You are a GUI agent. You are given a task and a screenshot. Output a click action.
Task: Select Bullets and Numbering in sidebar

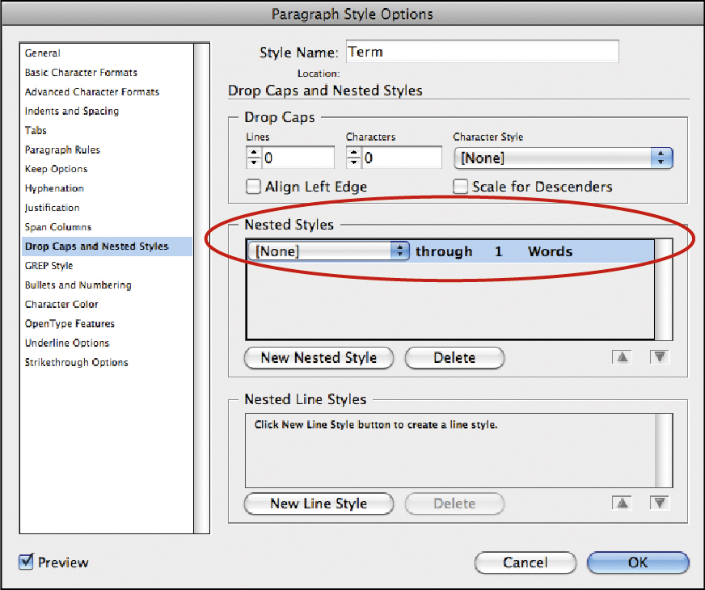click(x=78, y=285)
